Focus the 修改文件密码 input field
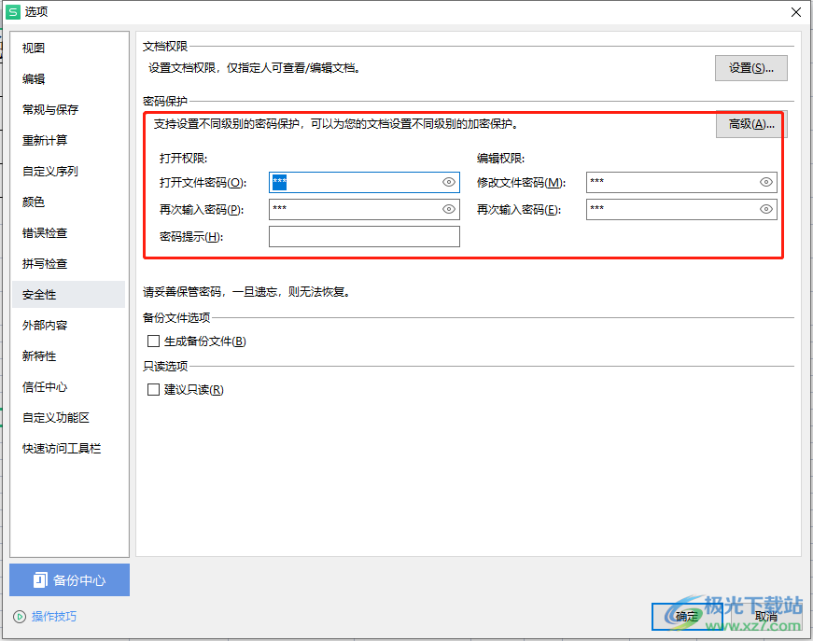813x641 pixels. pos(681,182)
